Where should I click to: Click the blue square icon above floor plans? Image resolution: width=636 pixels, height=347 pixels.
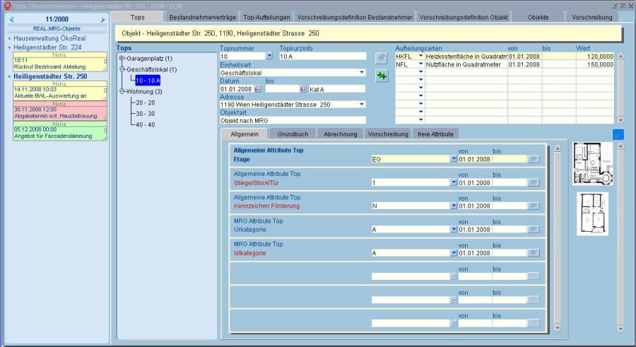tap(618, 134)
